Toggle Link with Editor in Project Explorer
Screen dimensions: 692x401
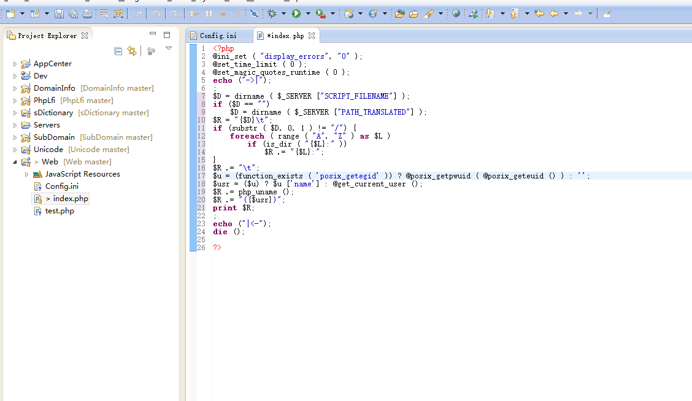click(x=131, y=51)
